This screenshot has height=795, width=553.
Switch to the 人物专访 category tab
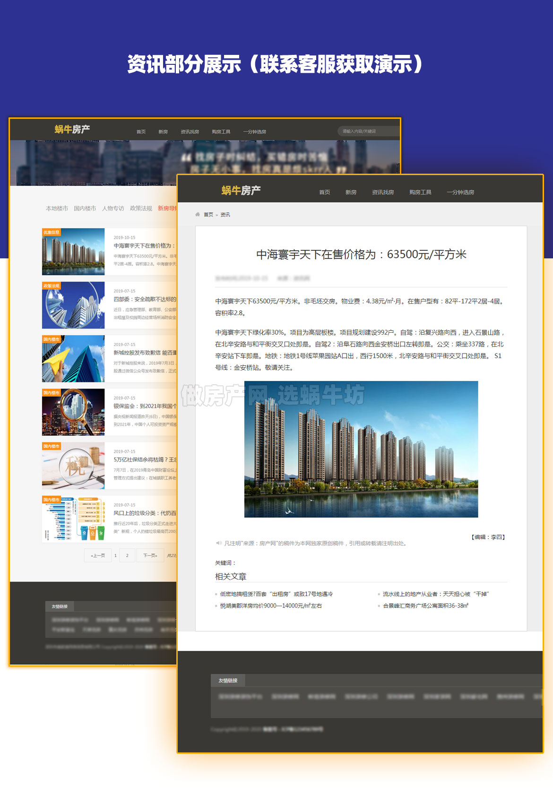click(x=113, y=208)
